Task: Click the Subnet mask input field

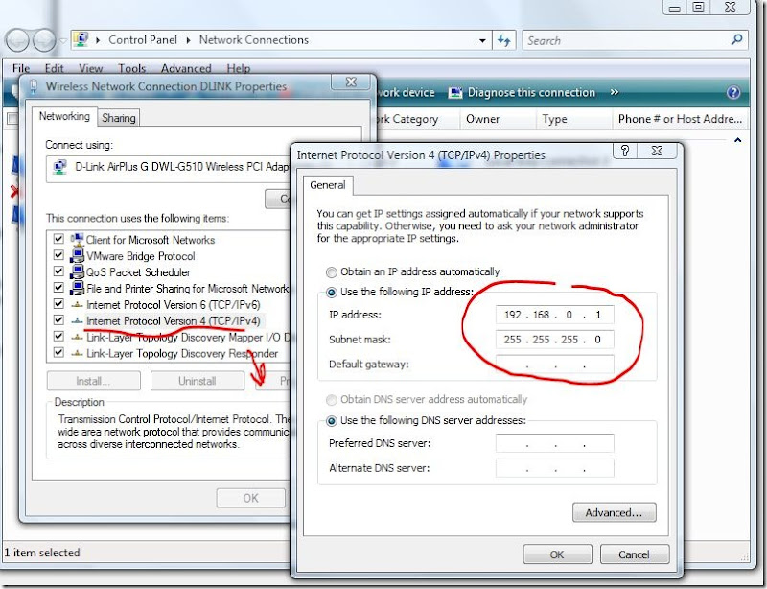Action: [555, 339]
